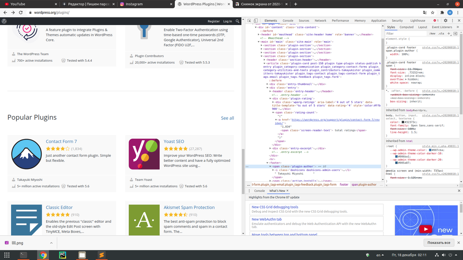Open the Chrome extensions puzzle icon
This screenshot has height=260, width=463.
(x=441, y=12)
